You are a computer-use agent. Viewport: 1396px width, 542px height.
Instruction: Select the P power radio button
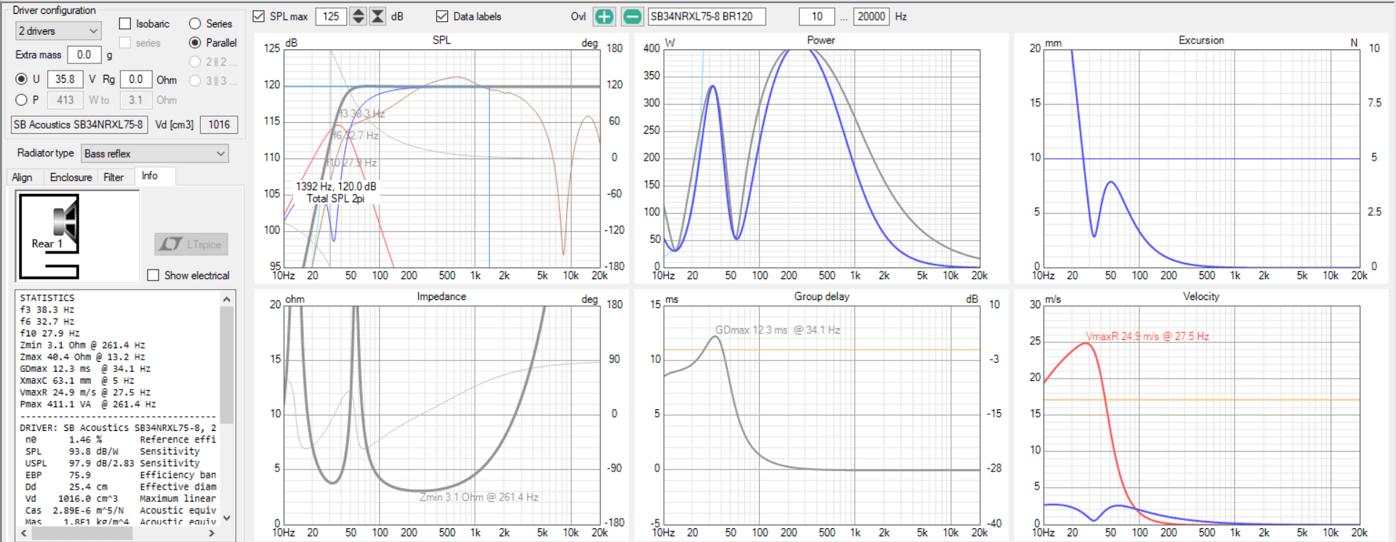[21, 100]
